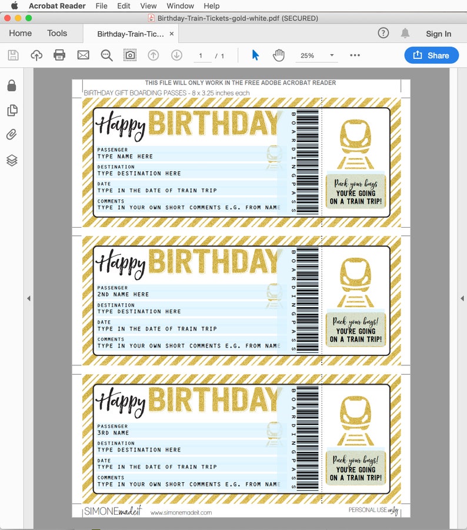Upload file to cloud icon
The width and height of the screenshot is (467, 530).
pos(36,55)
